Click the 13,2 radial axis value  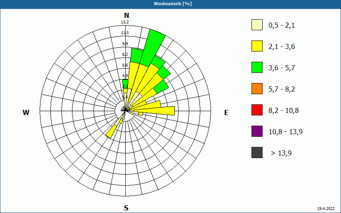tap(125, 22)
